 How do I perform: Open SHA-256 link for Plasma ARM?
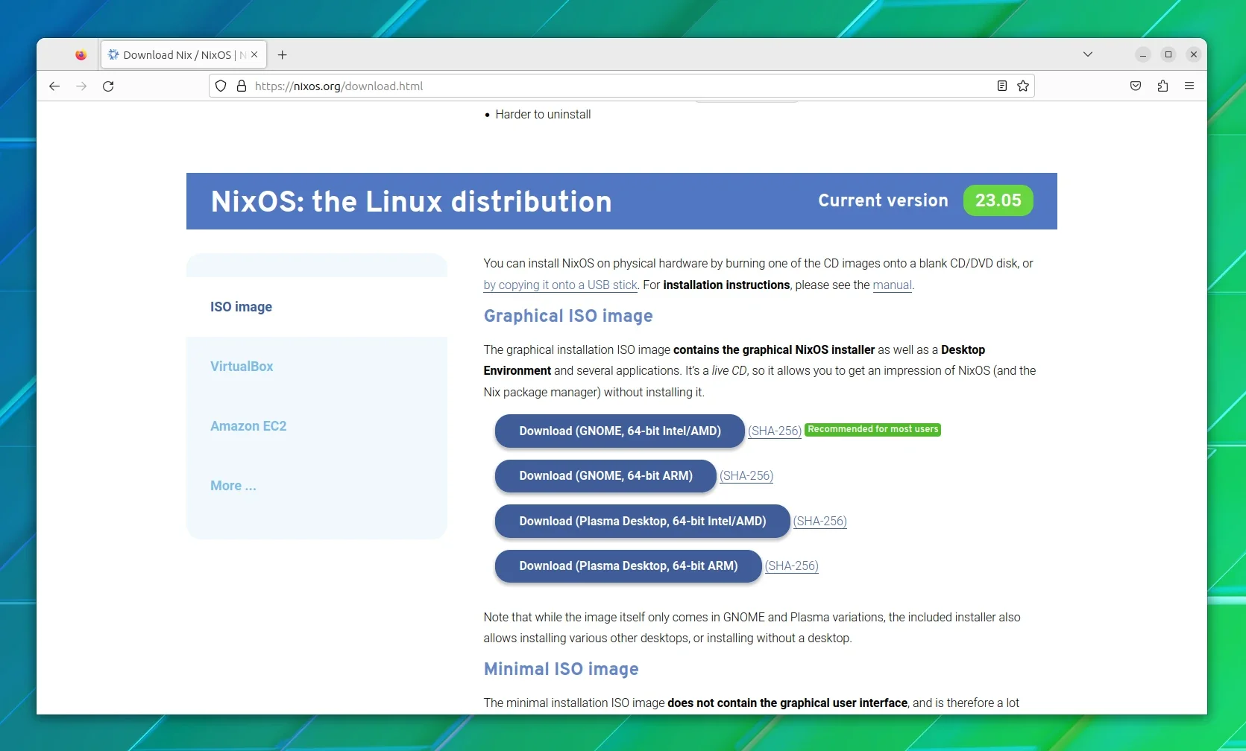[x=792, y=566]
